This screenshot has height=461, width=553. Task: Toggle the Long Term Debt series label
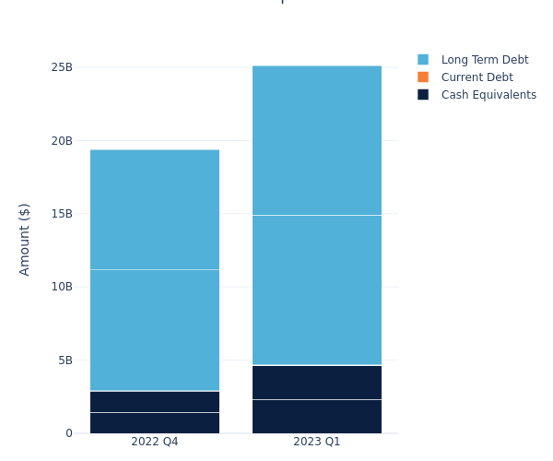485,60
